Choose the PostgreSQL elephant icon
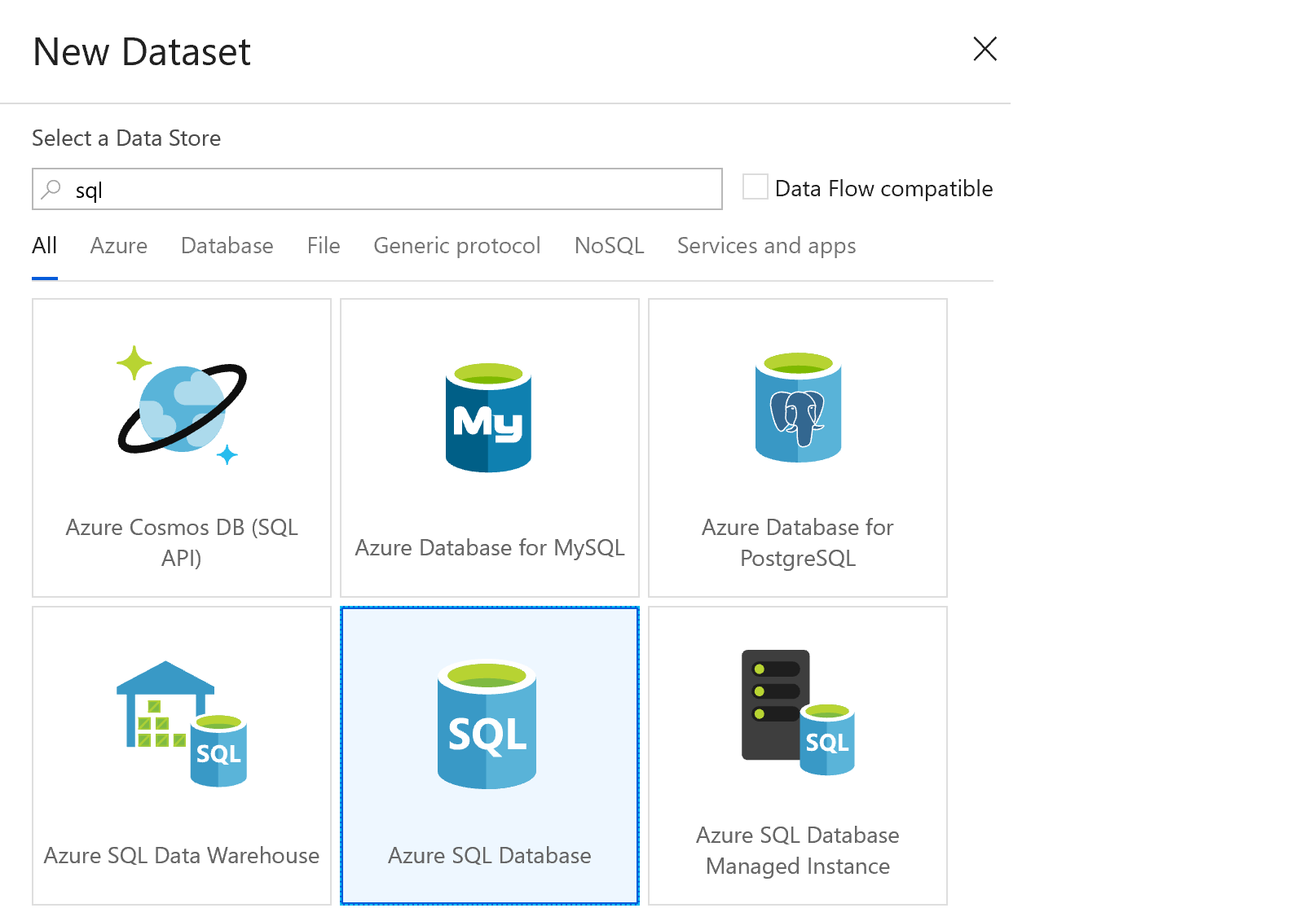 click(798, 408)
